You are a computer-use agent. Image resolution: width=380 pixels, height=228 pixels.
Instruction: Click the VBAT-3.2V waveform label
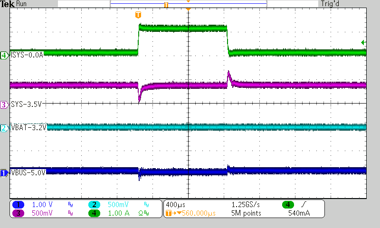(x=29, y=128)
